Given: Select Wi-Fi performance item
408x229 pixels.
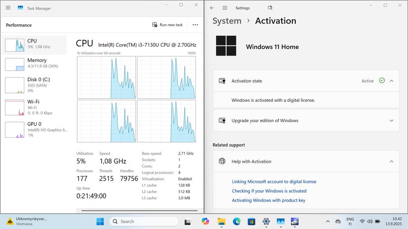Looking at the screenshot, I should (x=34, y=107).
